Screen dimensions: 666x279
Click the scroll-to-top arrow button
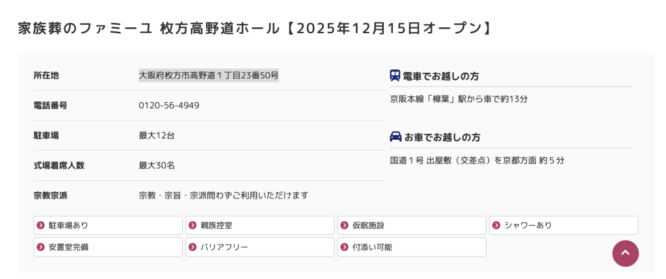click(625, 254)
